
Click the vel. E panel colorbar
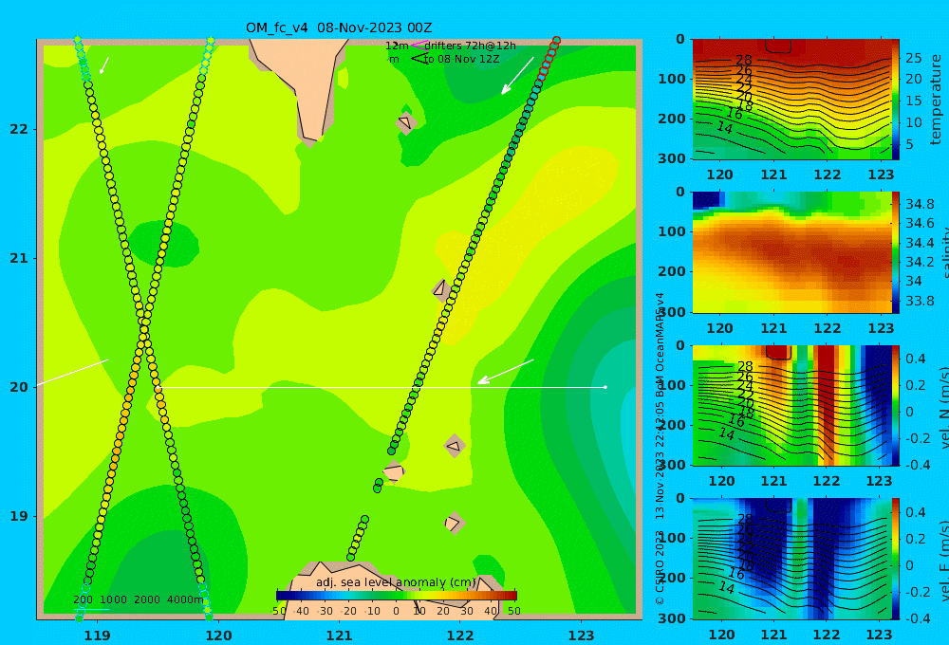[896, 559]
